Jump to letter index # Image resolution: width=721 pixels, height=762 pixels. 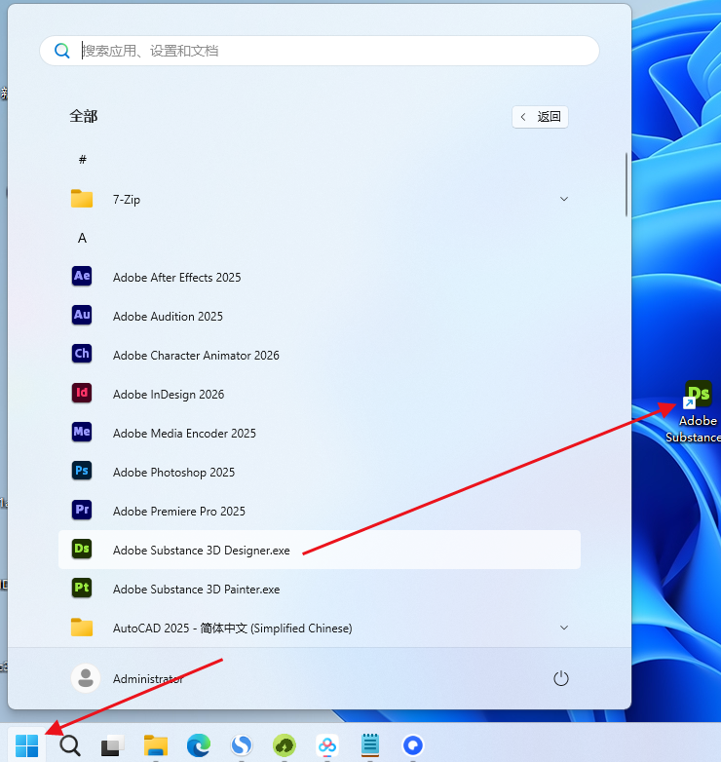click(x=83, y=160)
